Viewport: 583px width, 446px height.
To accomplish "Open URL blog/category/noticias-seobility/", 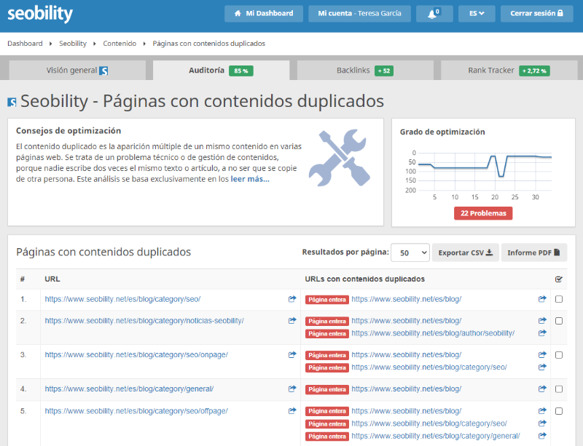I will click(144, 320).
